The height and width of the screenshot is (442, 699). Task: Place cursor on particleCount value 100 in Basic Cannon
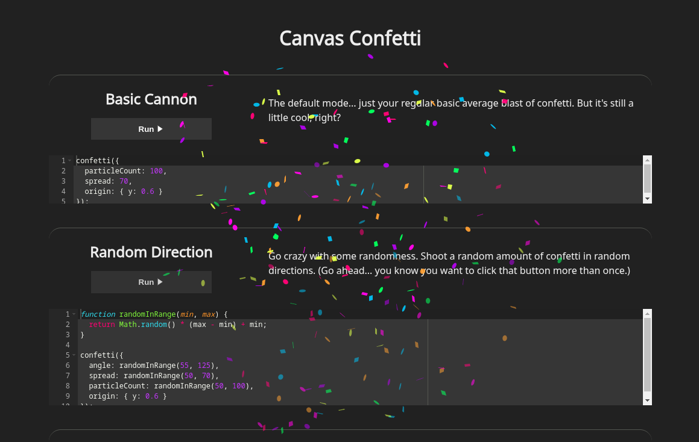[x=156, y=171]
